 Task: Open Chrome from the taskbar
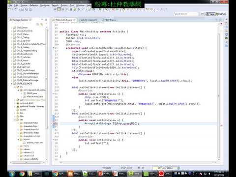point(22,174)
